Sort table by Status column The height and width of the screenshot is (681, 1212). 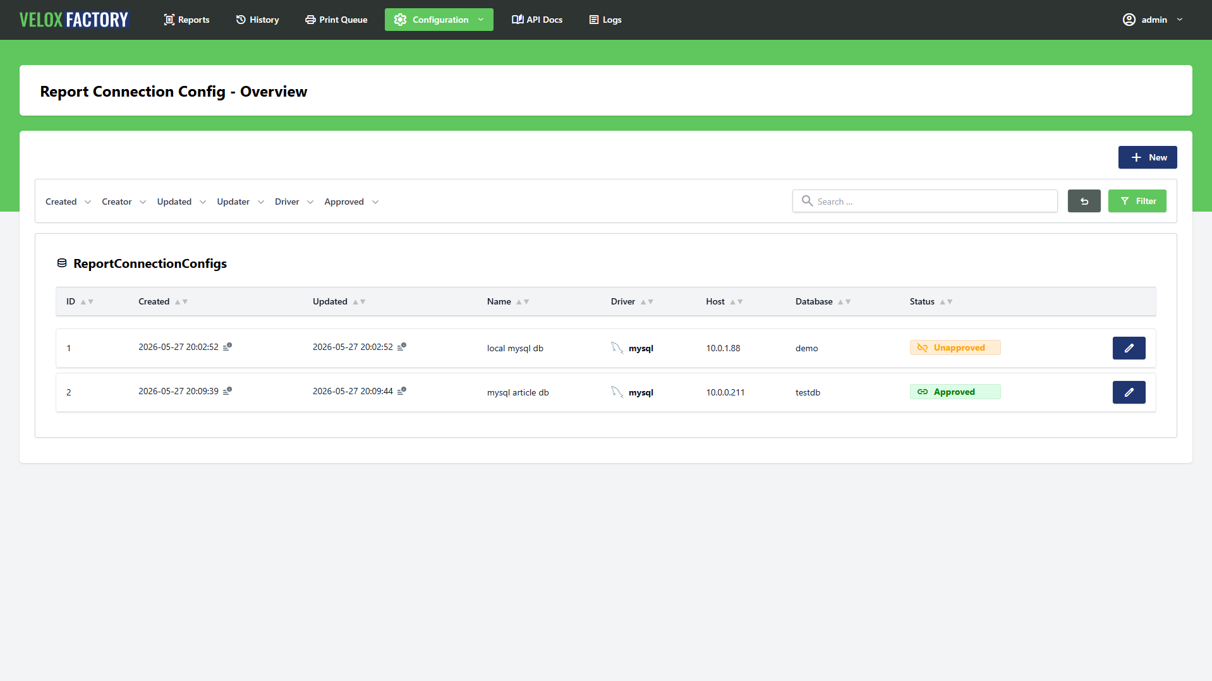click(x=931, y=301)
